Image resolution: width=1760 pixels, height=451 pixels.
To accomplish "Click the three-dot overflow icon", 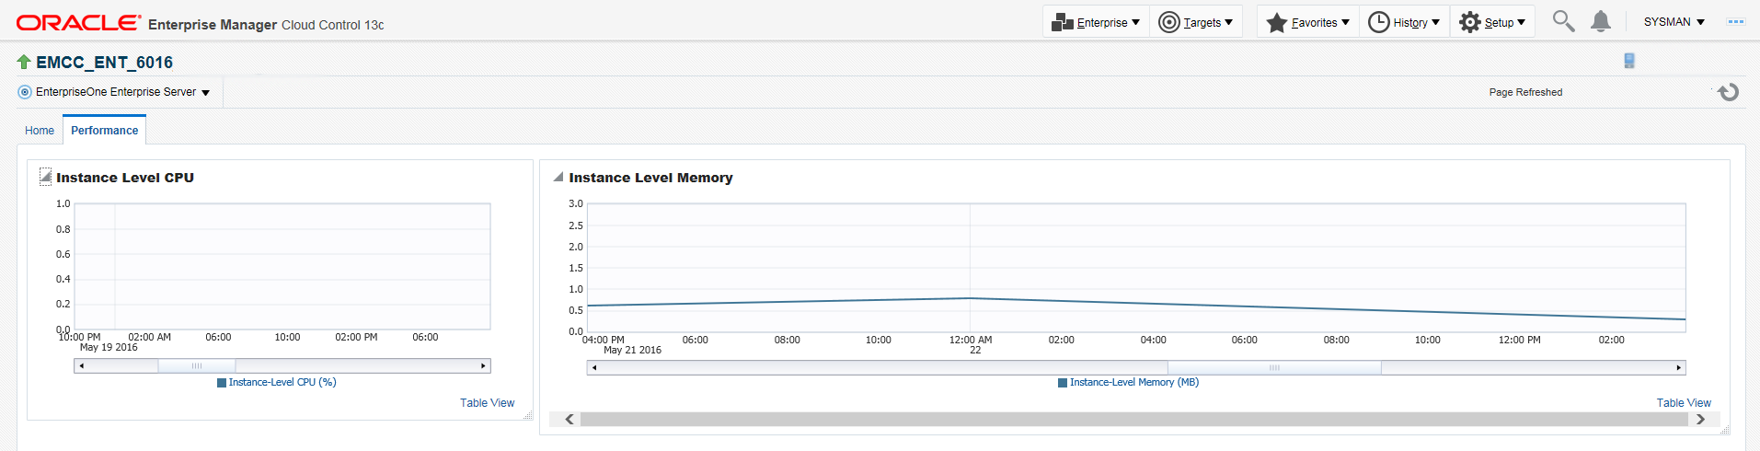I will 1736,21.
